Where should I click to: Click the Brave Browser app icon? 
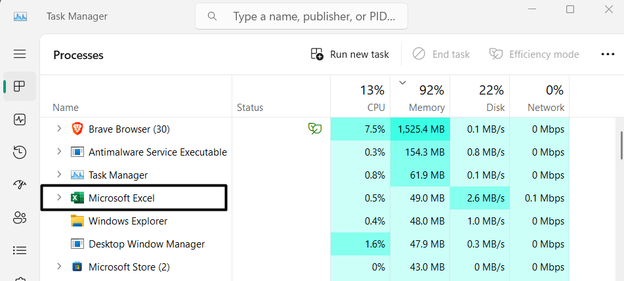coord(77,129)
